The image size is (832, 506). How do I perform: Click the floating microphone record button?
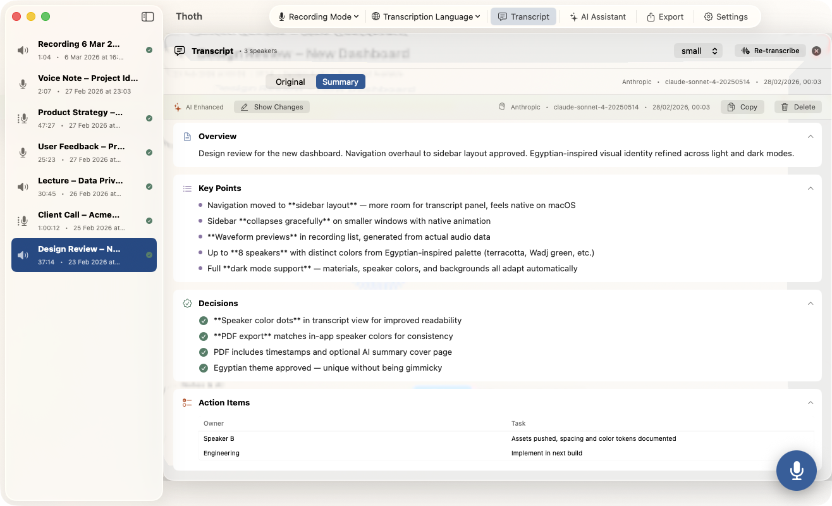pos(797,471)
